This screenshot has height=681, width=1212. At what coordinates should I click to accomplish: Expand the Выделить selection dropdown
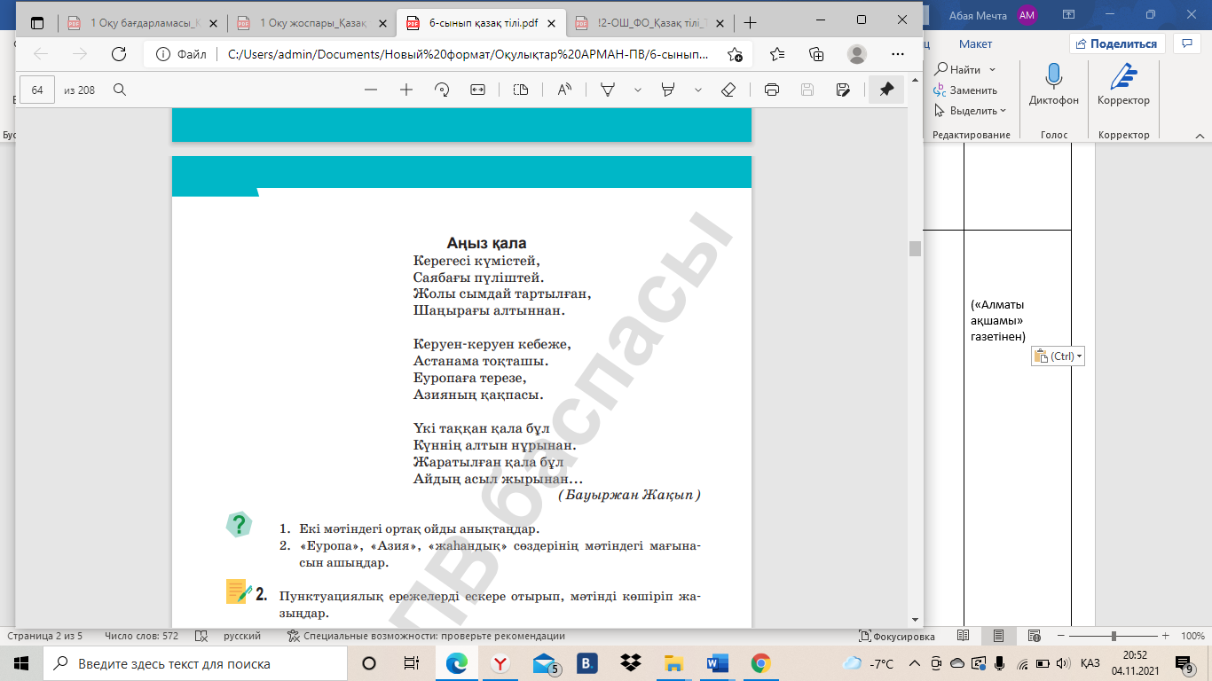pos(1003,111)
